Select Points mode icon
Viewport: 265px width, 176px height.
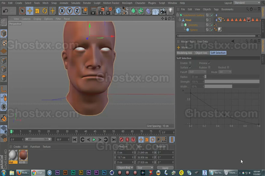click(4, 60)
